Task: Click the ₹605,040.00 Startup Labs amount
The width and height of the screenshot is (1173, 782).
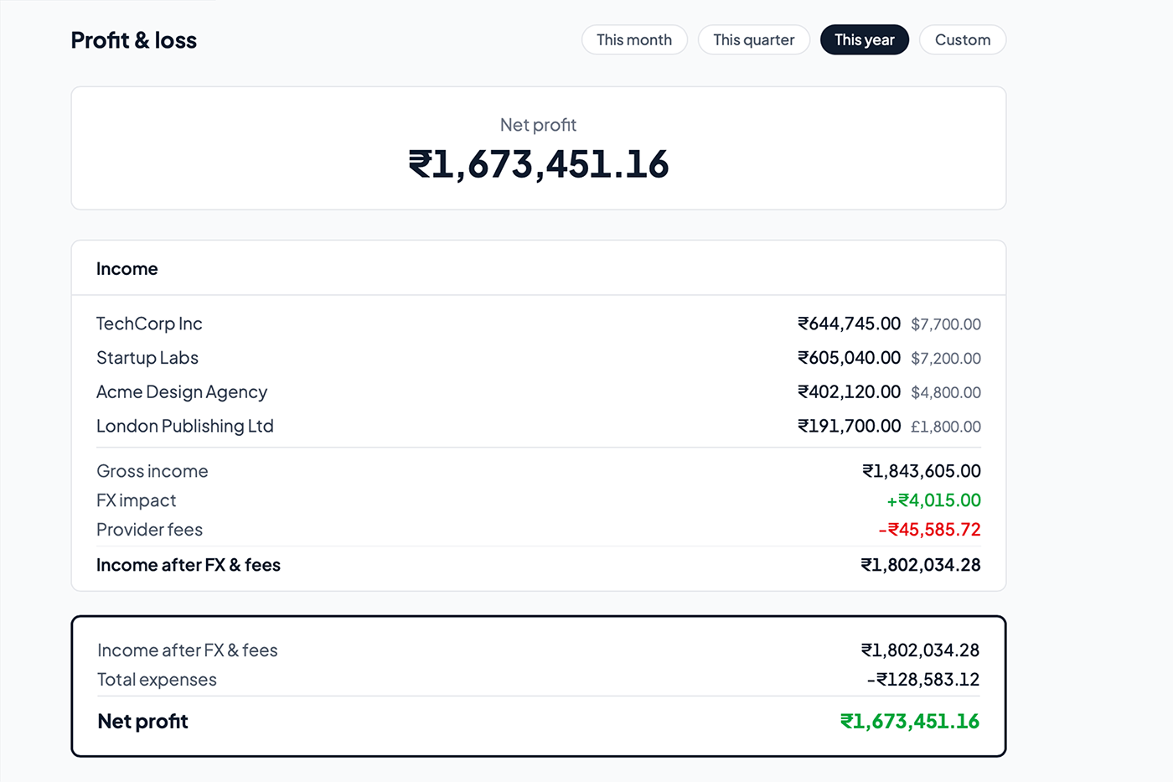Action: click(849, 358)
